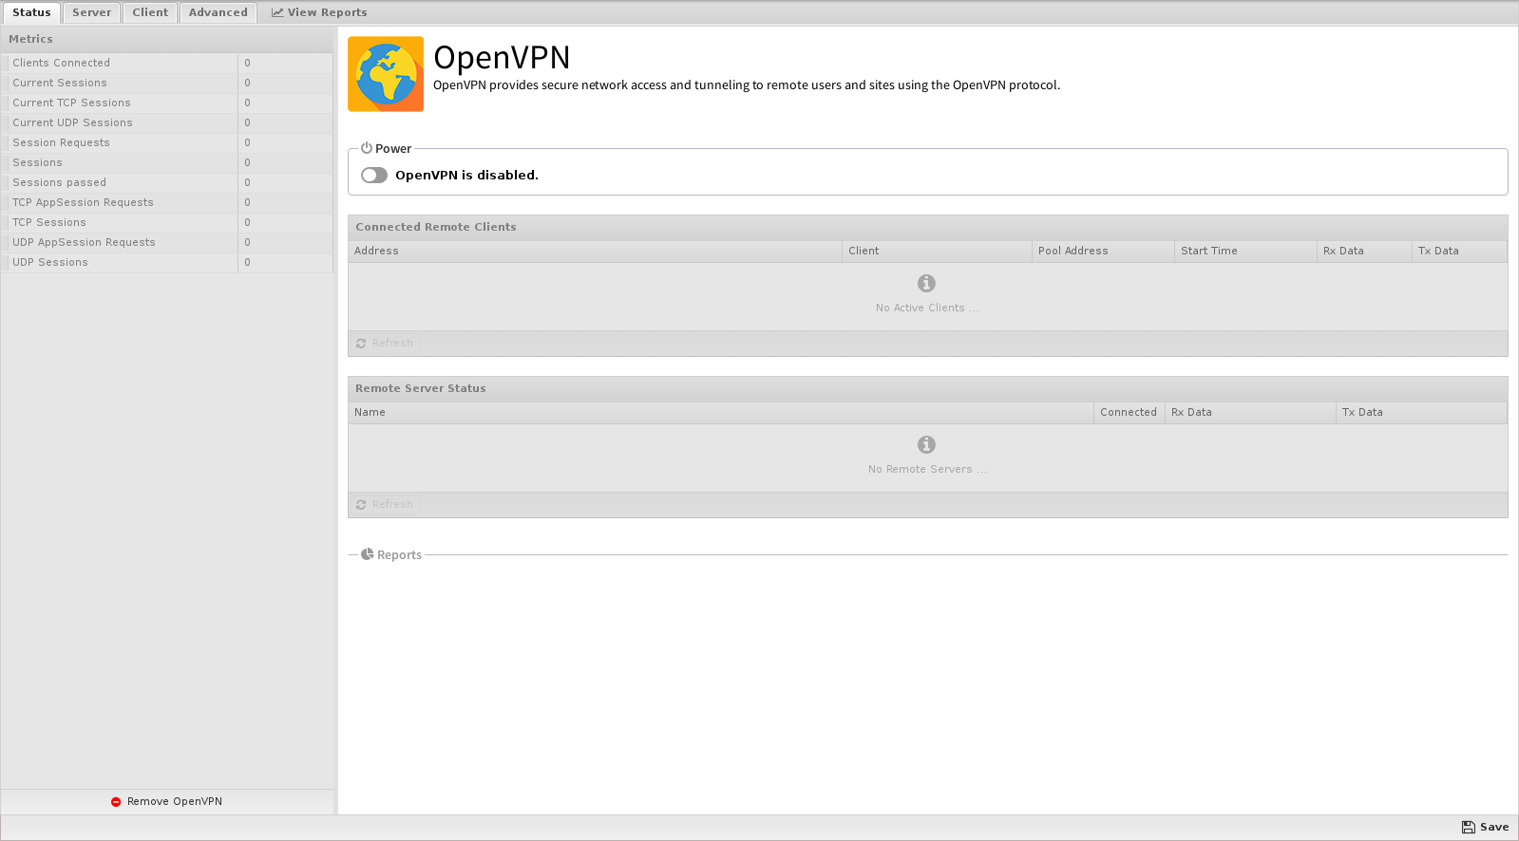Viewport: 1519px width, 841px height.
Task: Click the Reports pie chart icon
Action: coord(367,554)
